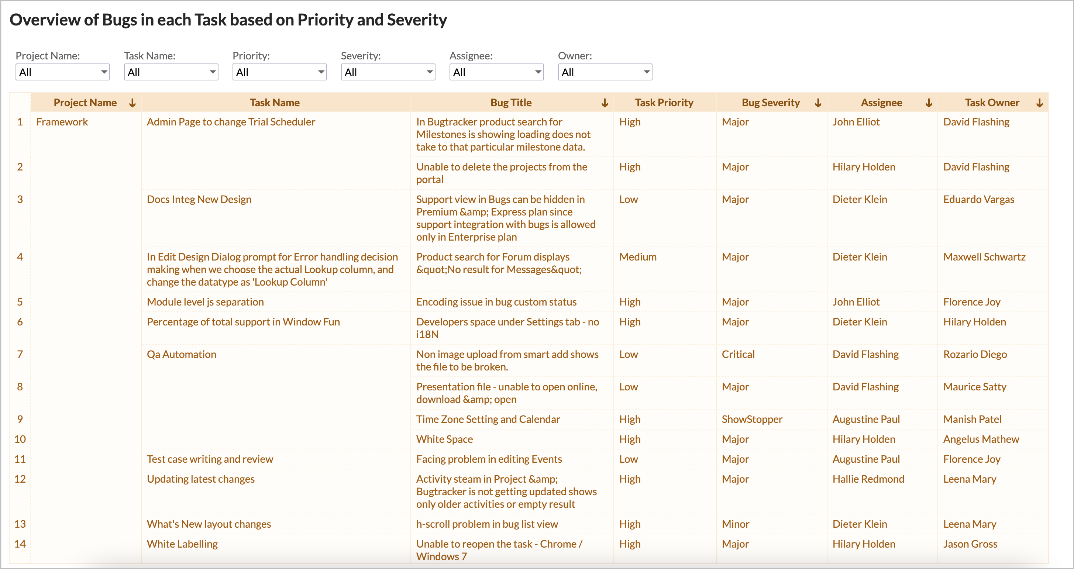Open the Assignee filter dropdown
The height and width of the screenshot is (569, 1074).
496,72
